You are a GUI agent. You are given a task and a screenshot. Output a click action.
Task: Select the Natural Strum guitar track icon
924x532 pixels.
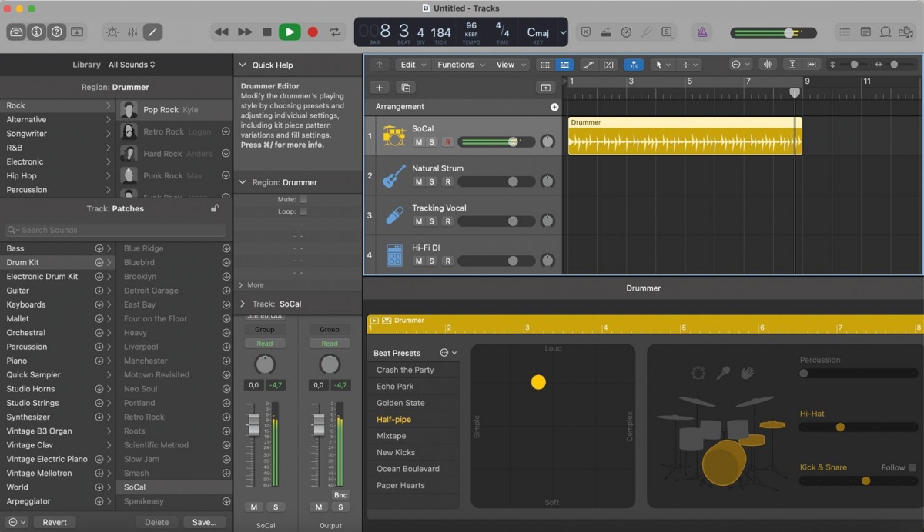(394, 175)
